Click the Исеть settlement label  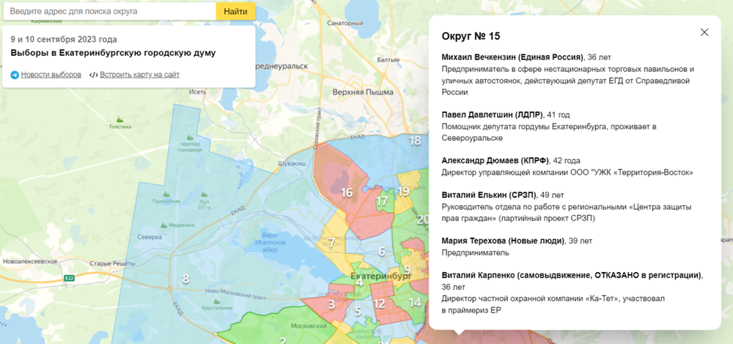(197, 92)
